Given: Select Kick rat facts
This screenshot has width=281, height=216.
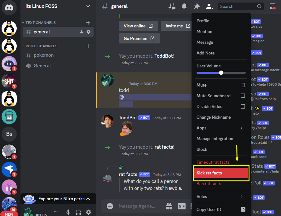Looking at the screenshot, I should [x=221, y=173].
